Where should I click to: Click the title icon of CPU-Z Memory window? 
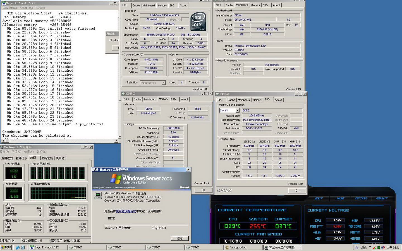[x=124, y=94]
